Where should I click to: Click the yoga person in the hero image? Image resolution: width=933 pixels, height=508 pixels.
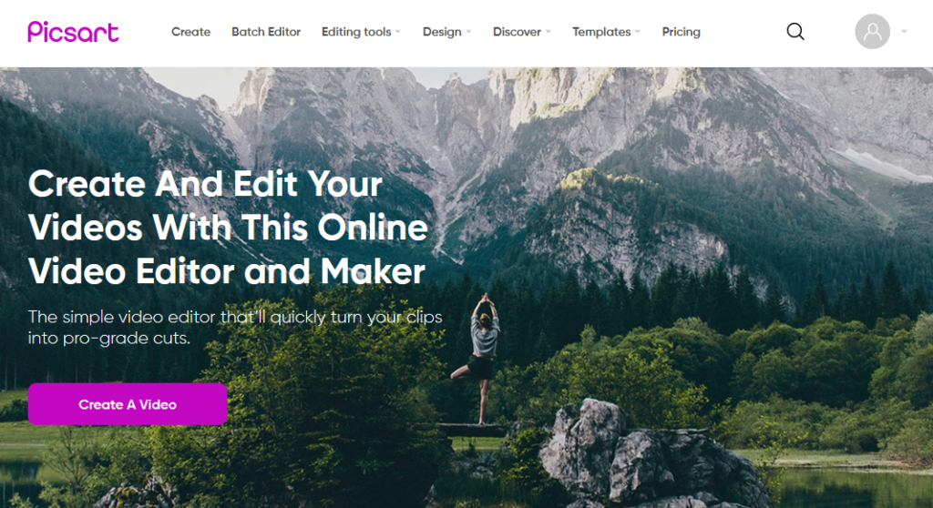483,357
